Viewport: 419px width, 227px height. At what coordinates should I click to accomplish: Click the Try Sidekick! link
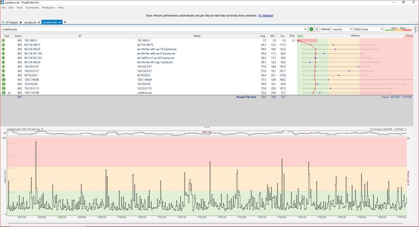tap(265, 15)
